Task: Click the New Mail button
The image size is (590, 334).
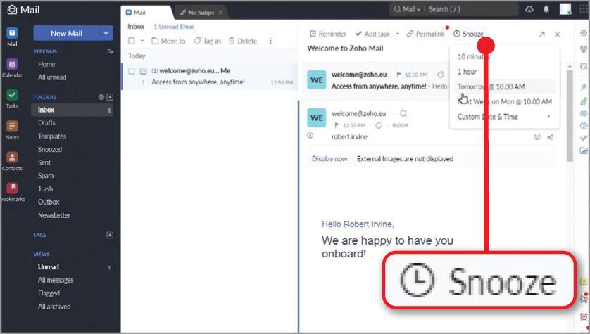Action: tap(66, 33)
